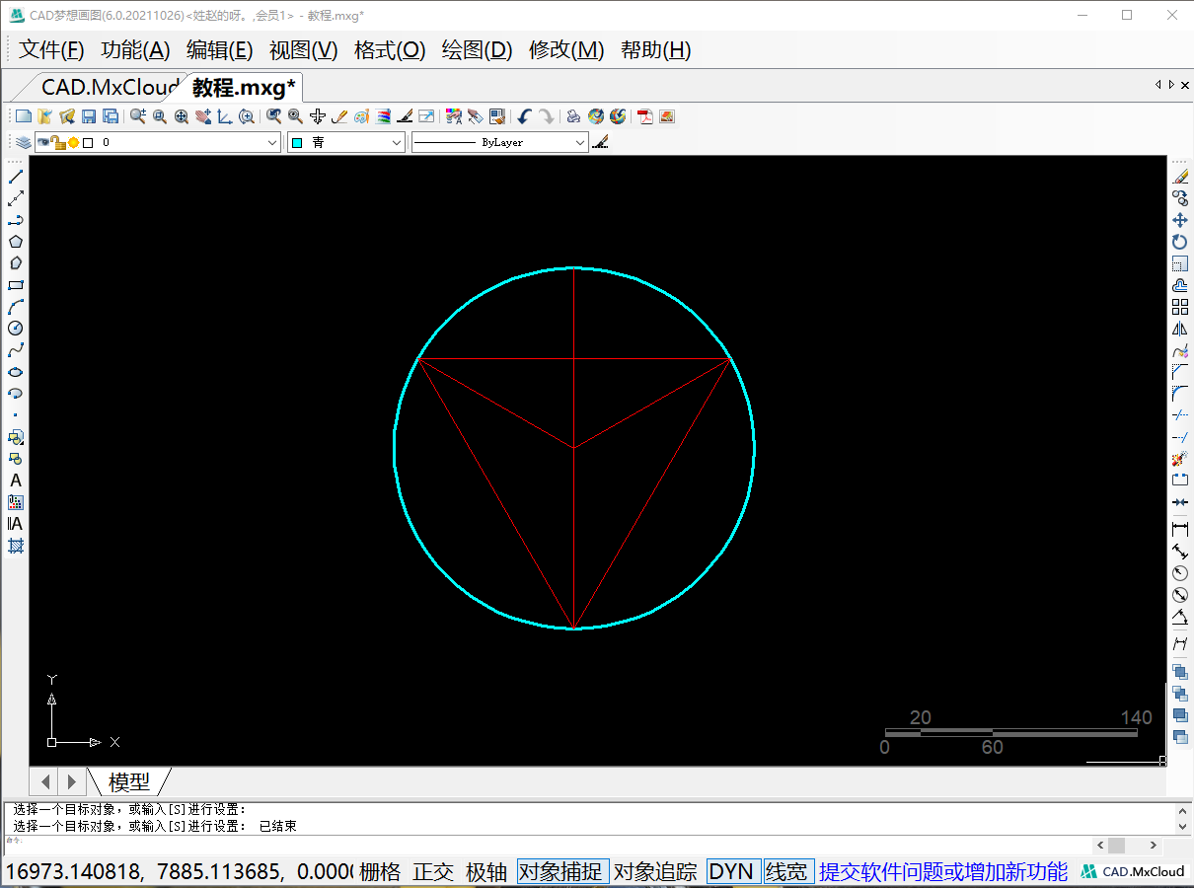Viewport: 1194px width, 888px height.
Task: Click the Rotate tool
Action: click(1179, 242)
